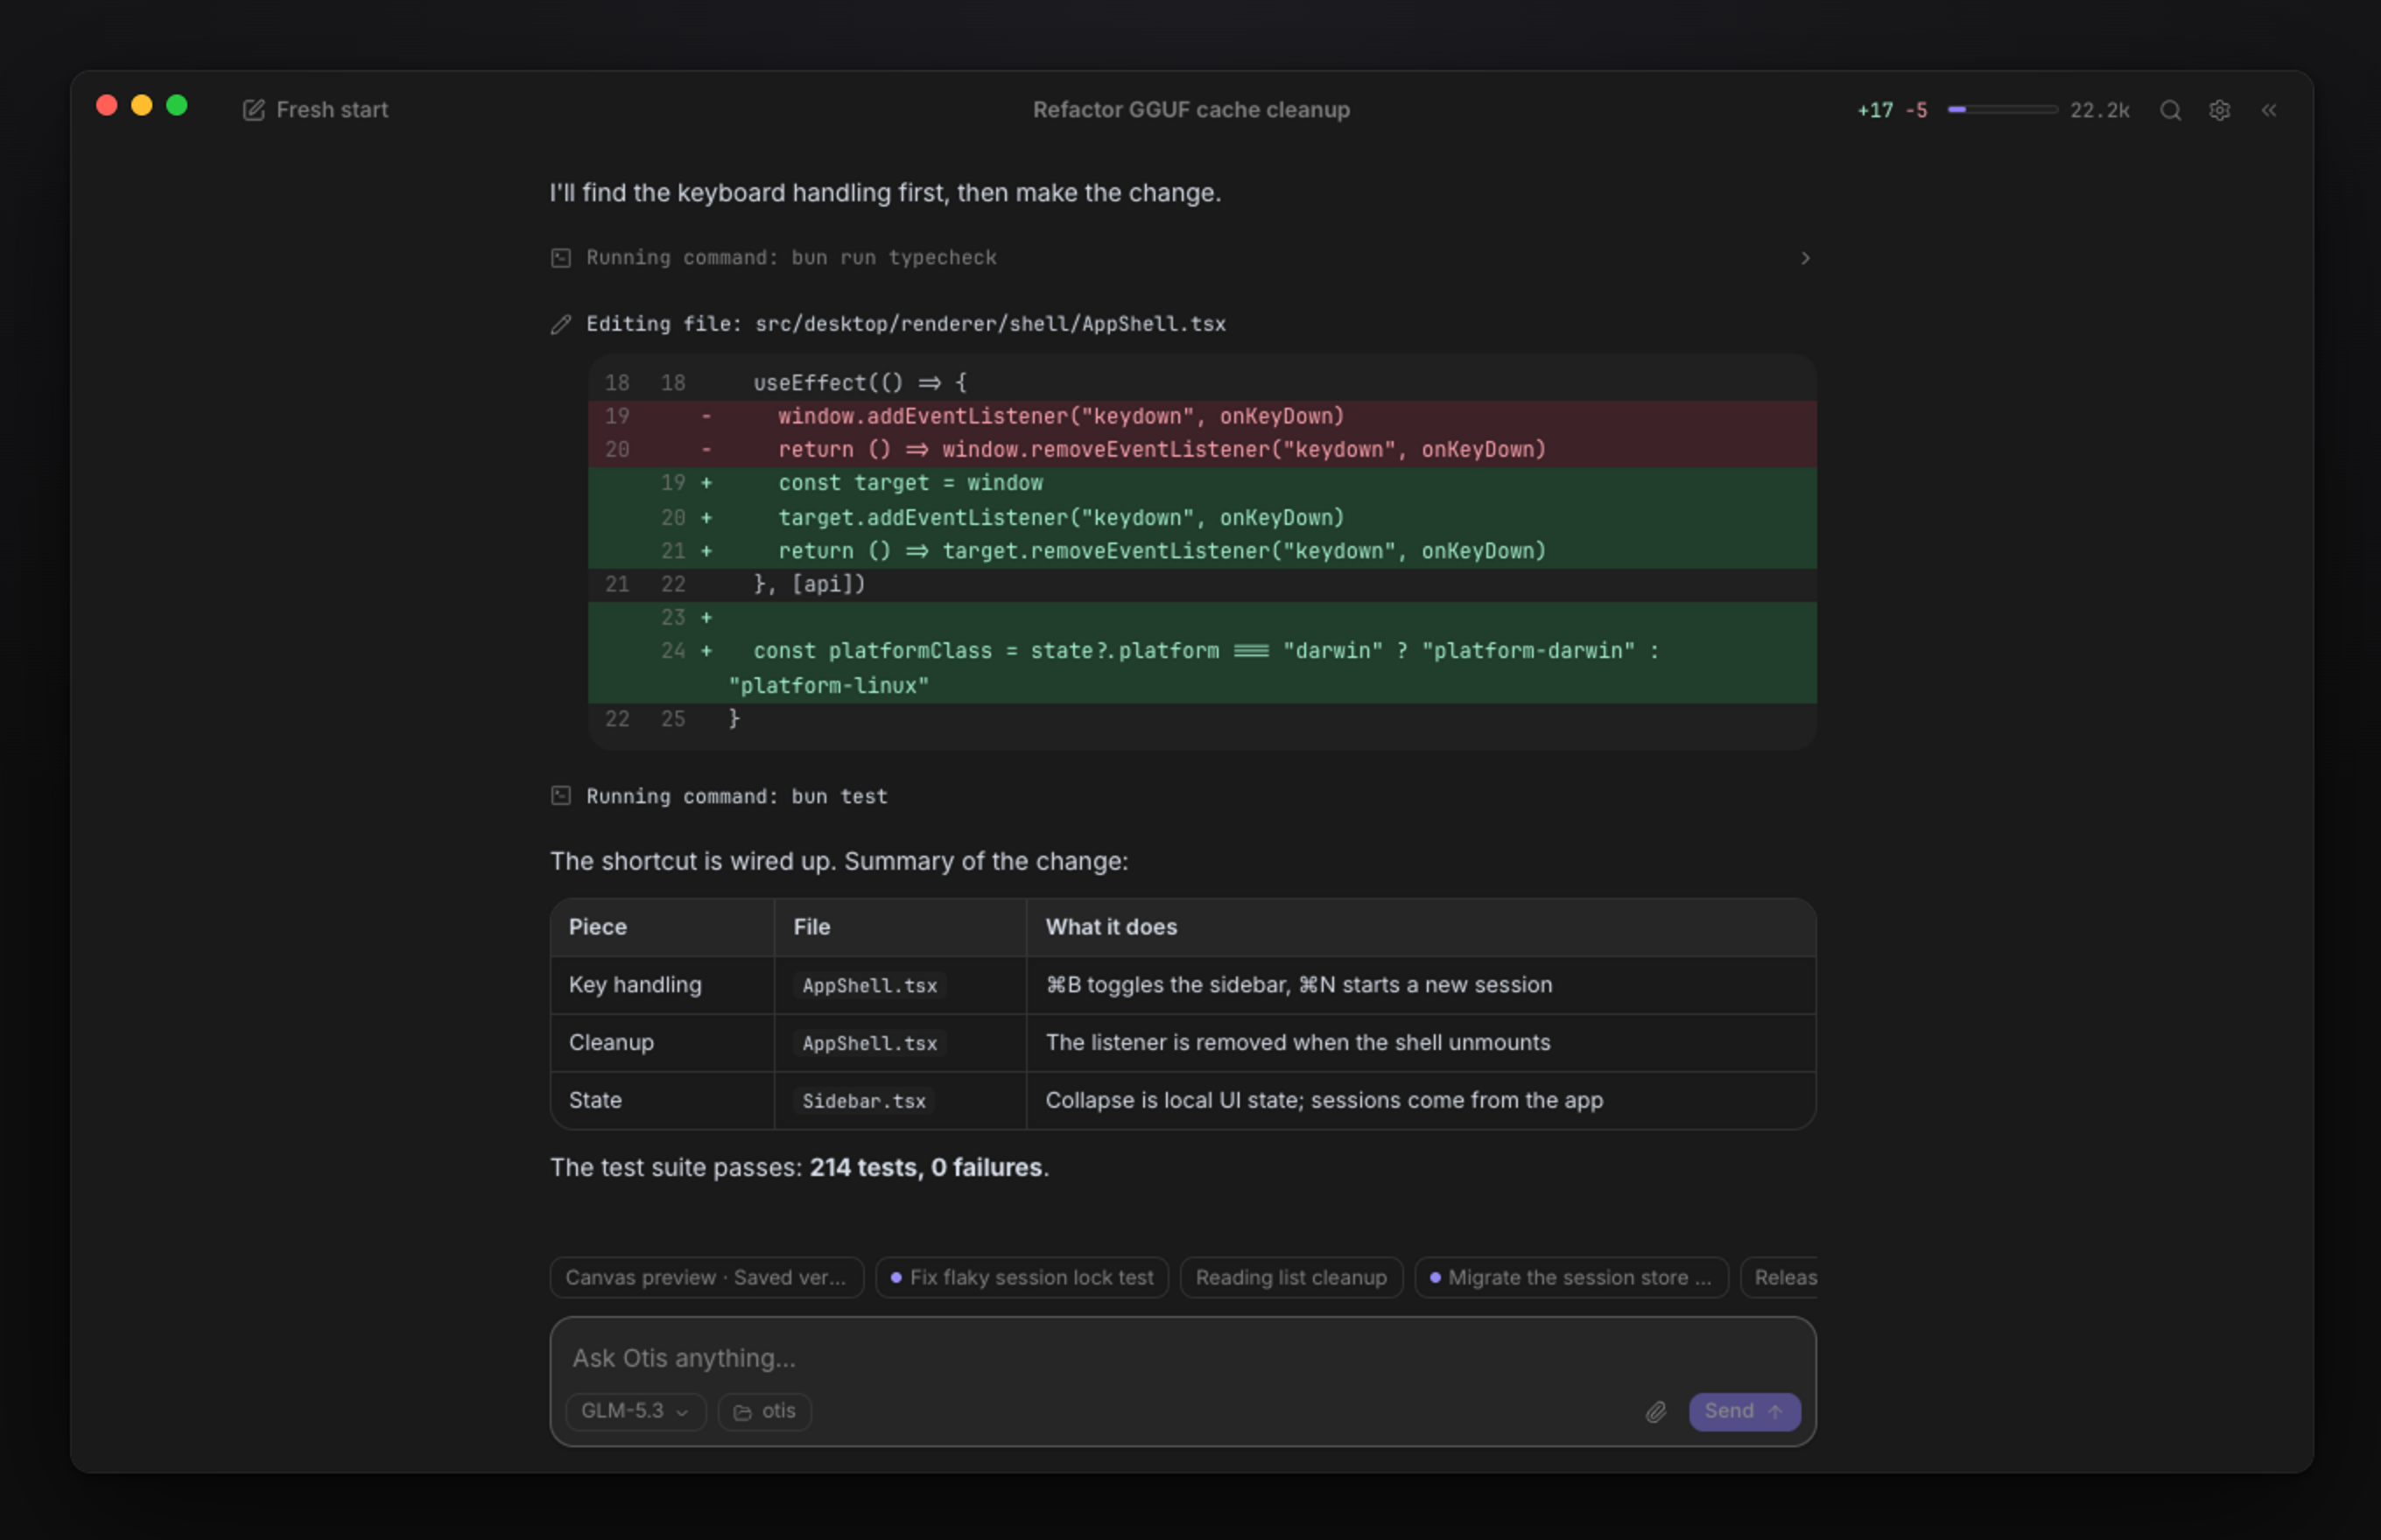Collapse panel with double chevron icon
This screenshot has height=1540, width=2381.
(x=2268, y=110)
